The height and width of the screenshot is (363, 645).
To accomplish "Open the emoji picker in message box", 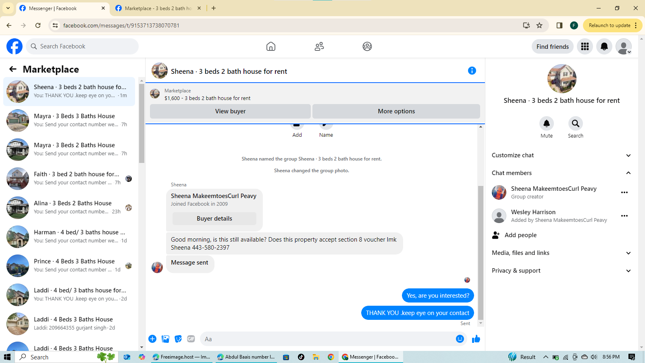I will [460, 339].
